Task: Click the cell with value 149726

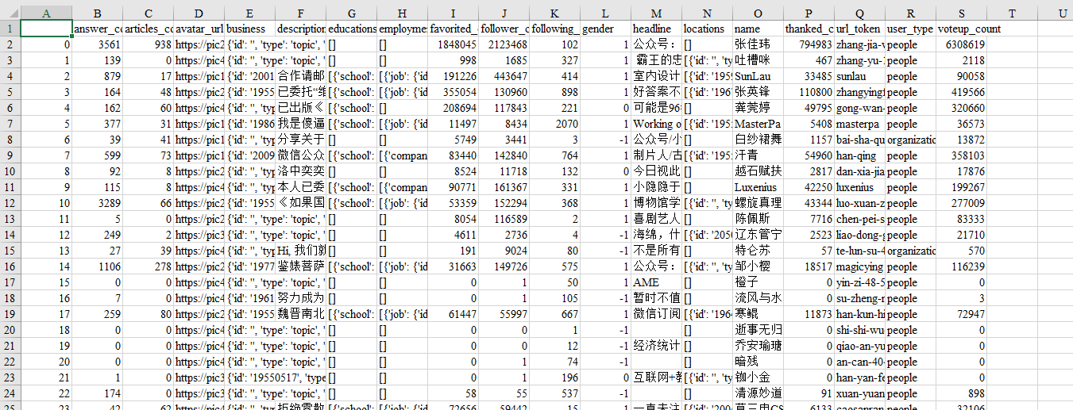Action: point(504,266)
